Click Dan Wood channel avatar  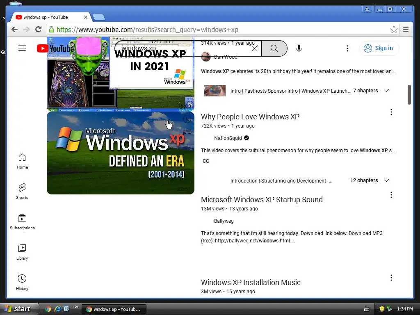[x=206, y=57]
